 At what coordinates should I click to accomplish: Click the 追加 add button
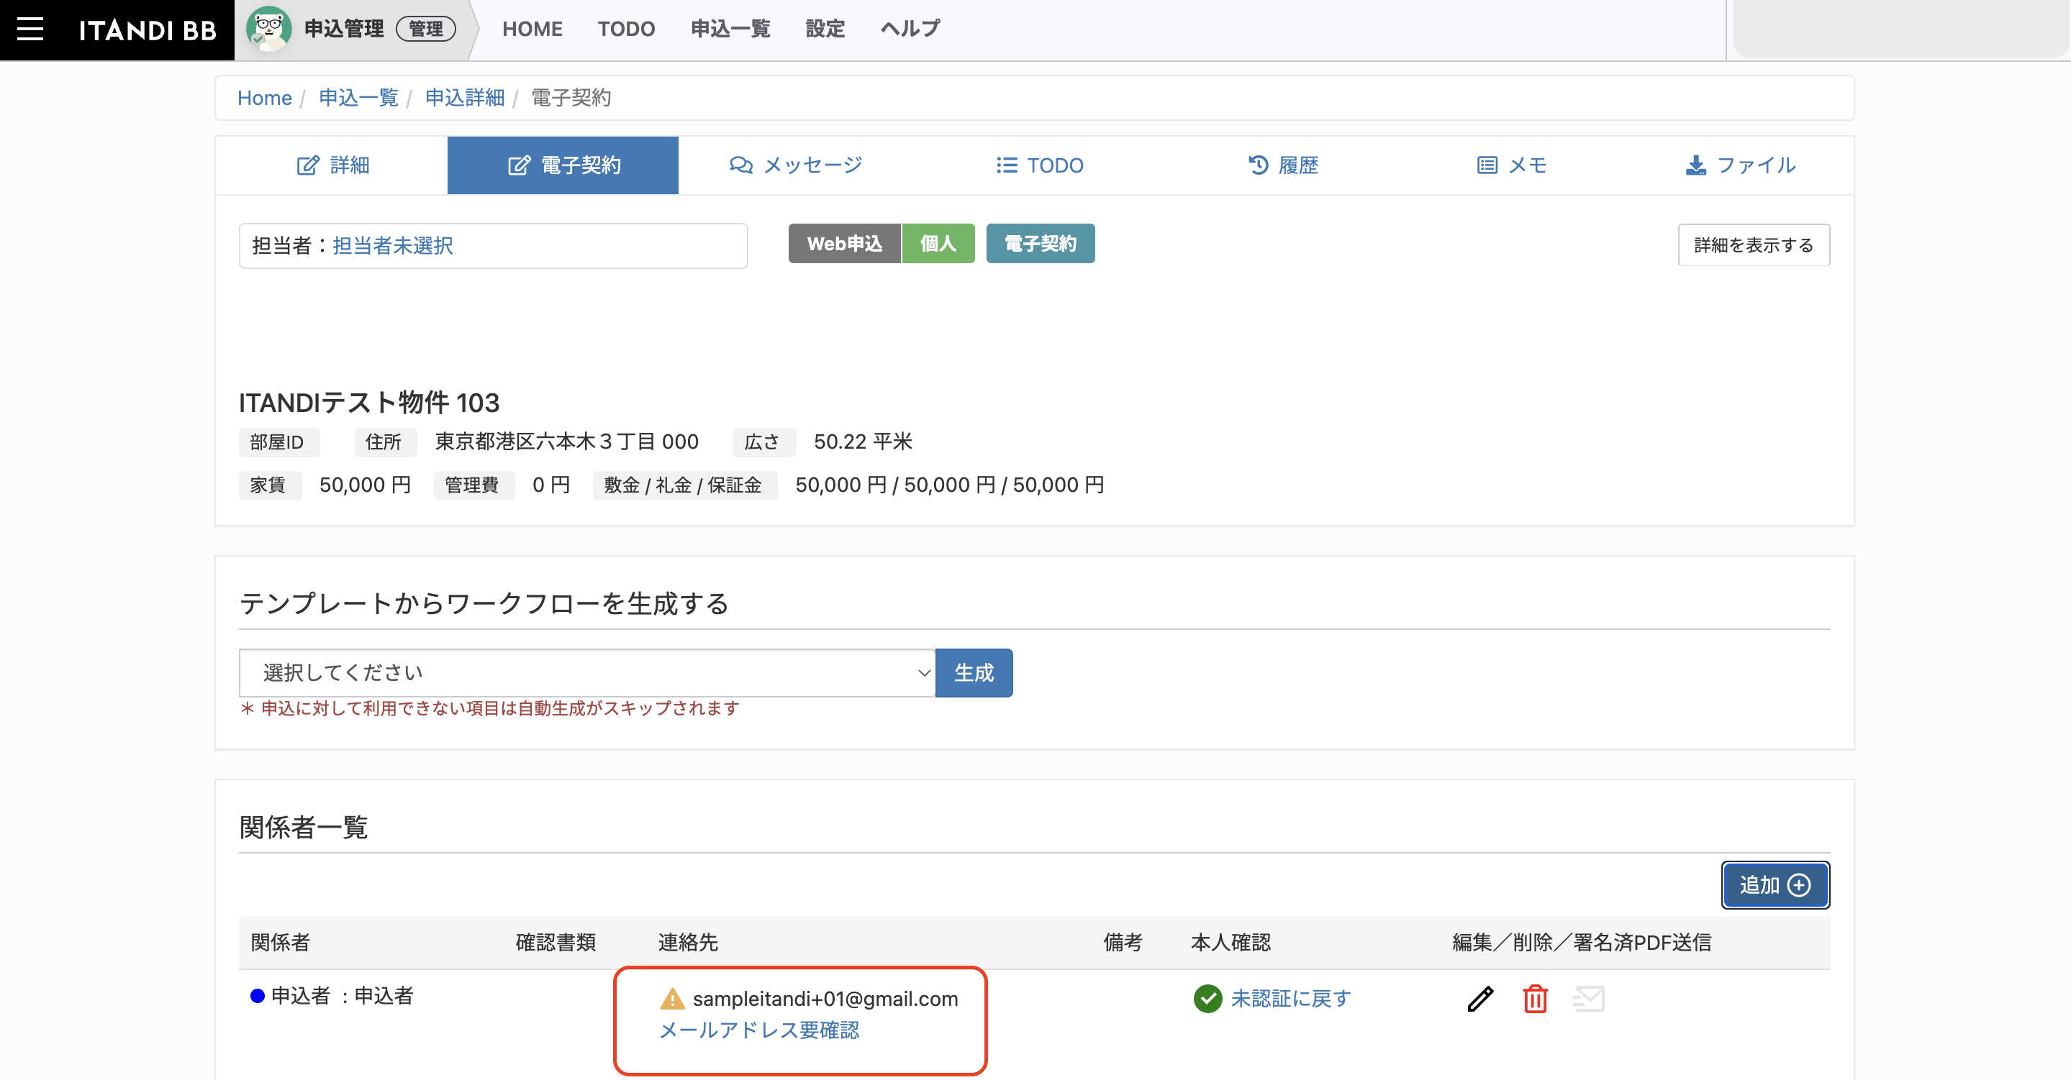pos(1775,884)
